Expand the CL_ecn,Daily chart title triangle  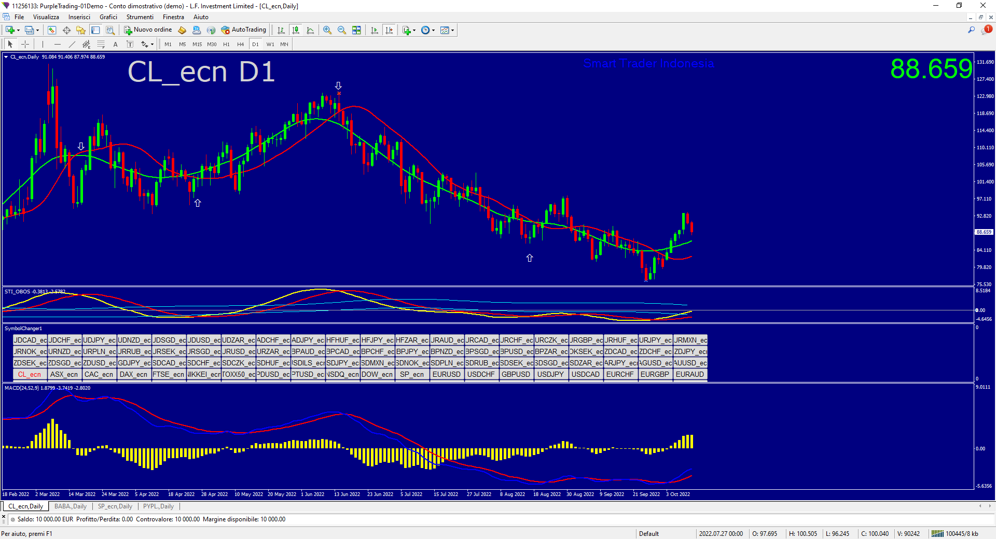6,57
